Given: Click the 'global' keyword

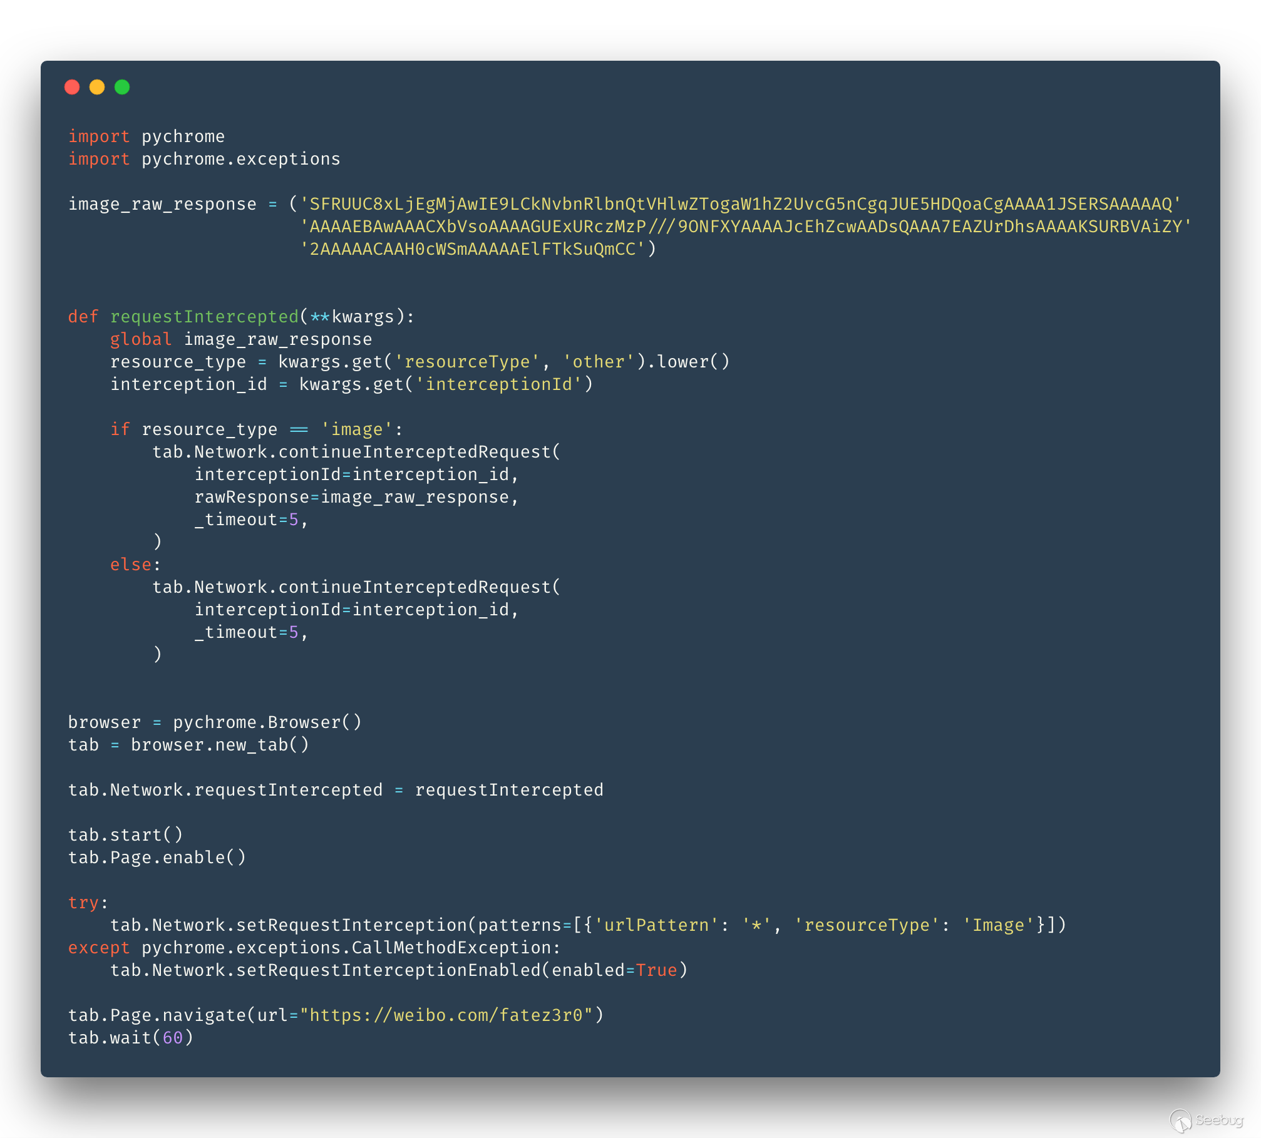Looking at the screenshot, I should point(141,339).
